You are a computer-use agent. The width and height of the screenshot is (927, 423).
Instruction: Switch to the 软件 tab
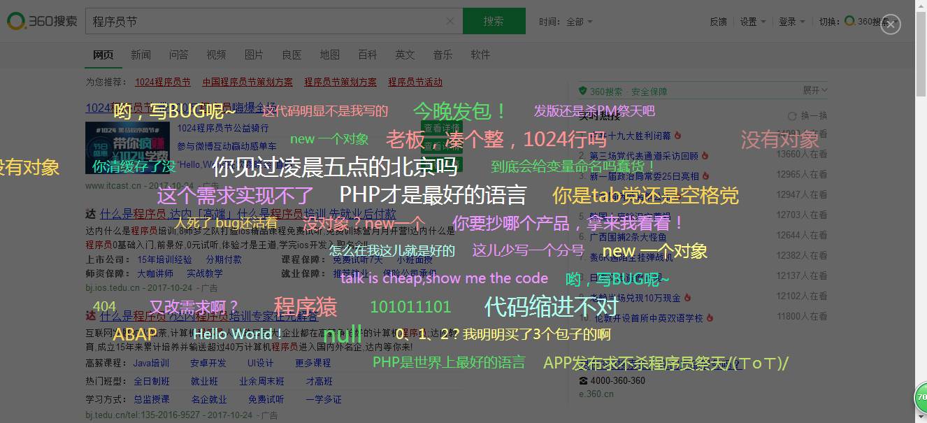(480, 55)
